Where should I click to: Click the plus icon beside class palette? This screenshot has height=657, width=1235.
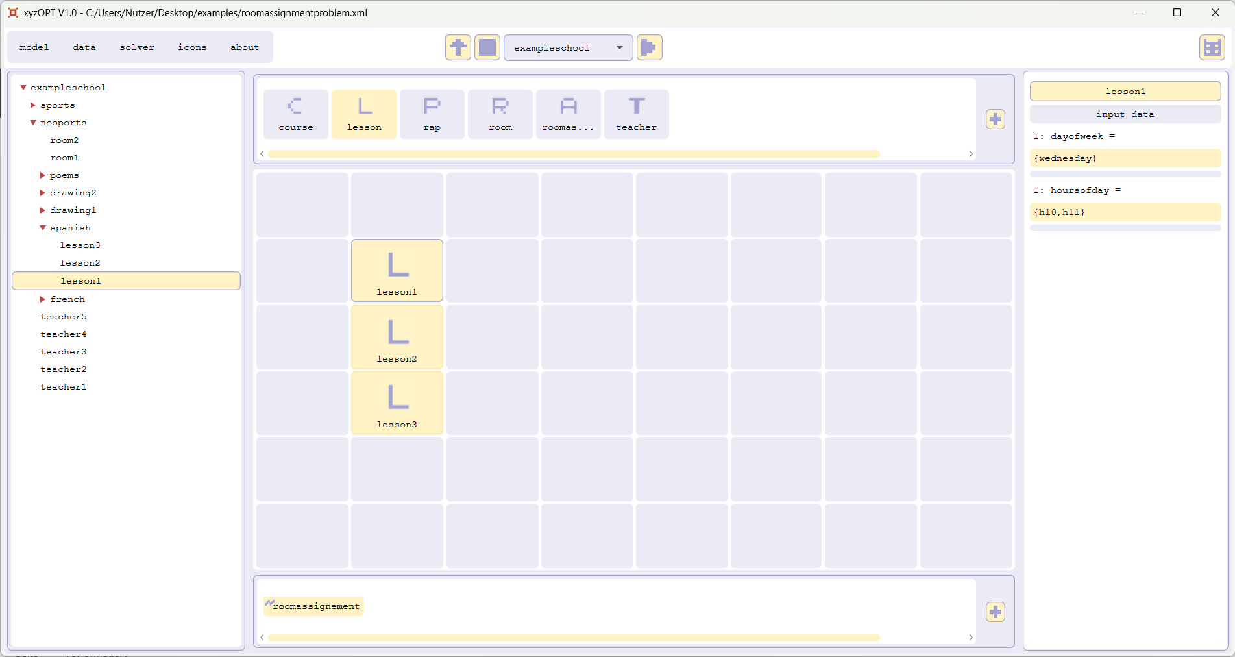click(996, 119)
